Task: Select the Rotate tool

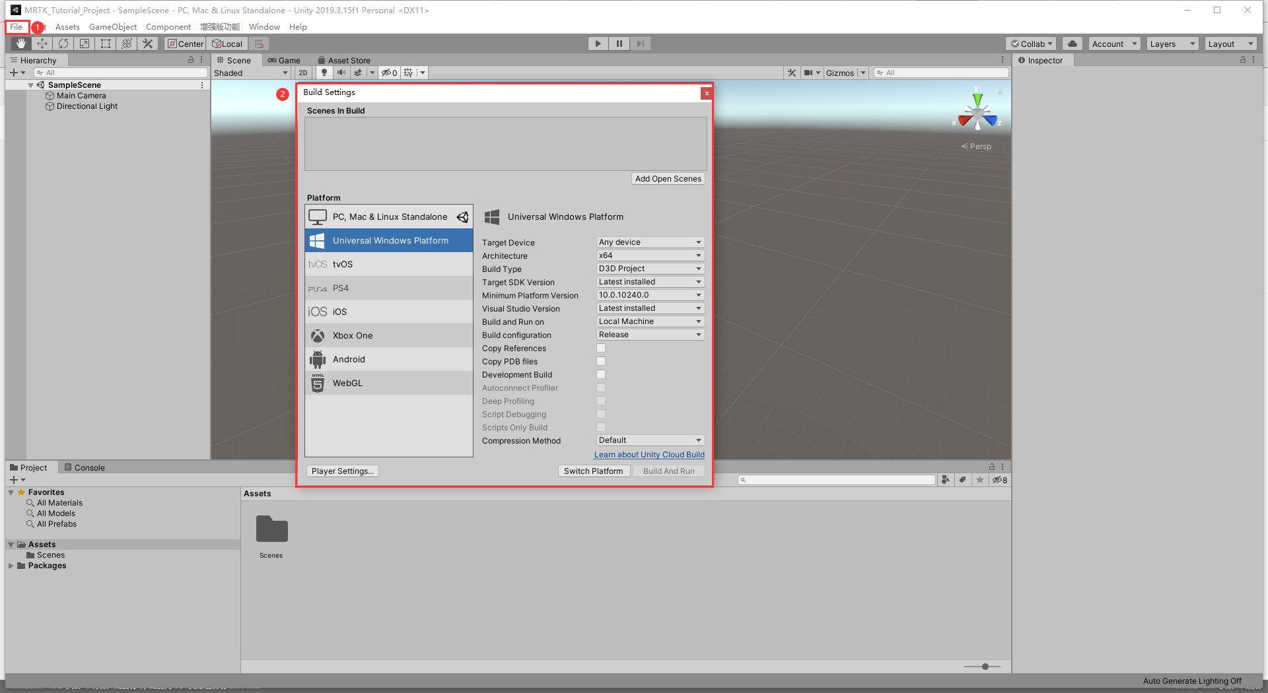Action: click(x=63, y=44)
